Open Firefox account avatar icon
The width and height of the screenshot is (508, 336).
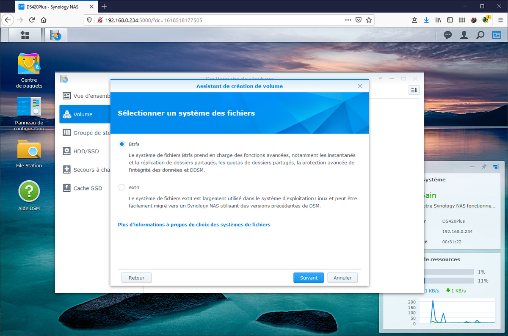click(x=474, y=20)
